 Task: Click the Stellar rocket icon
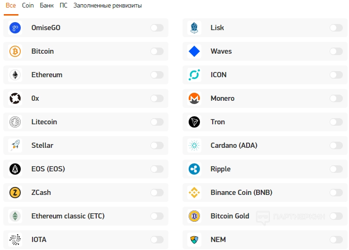(16, 145)
